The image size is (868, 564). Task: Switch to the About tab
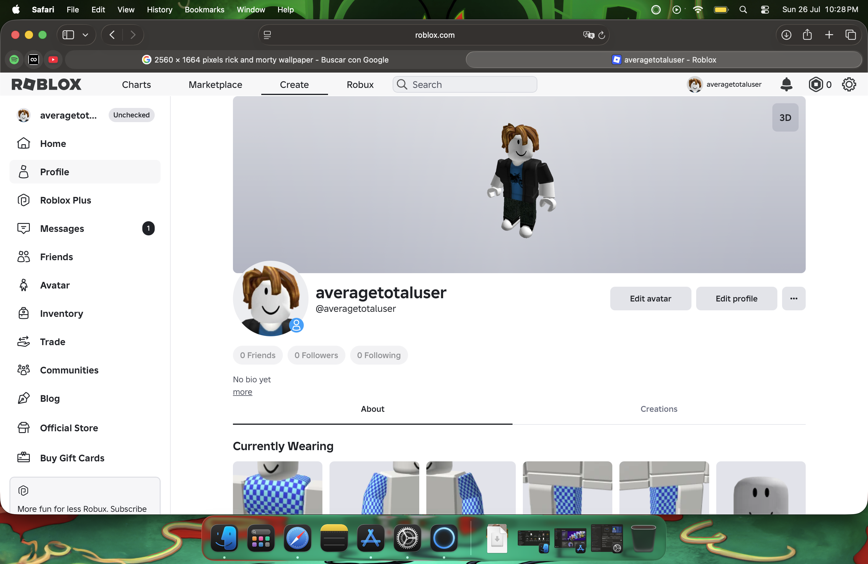tap(372, 409)
